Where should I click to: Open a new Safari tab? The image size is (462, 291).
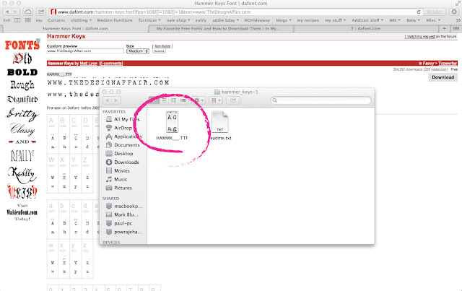(x=445, y=29)
